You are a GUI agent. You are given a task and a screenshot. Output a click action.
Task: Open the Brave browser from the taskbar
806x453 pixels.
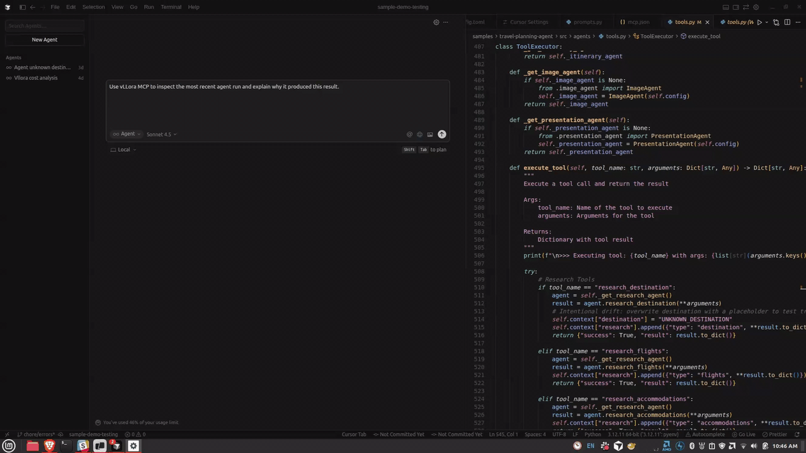click(x=49, y=446)
